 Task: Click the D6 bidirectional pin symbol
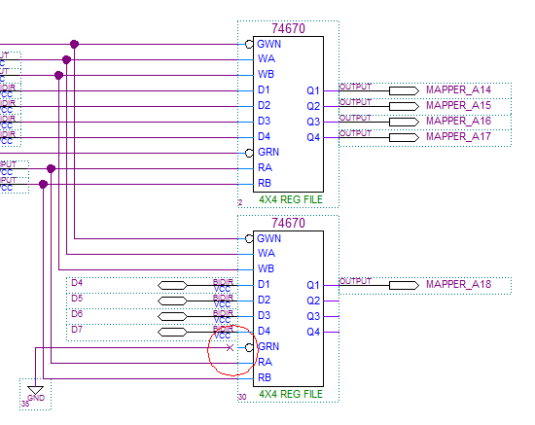(172, 316)
